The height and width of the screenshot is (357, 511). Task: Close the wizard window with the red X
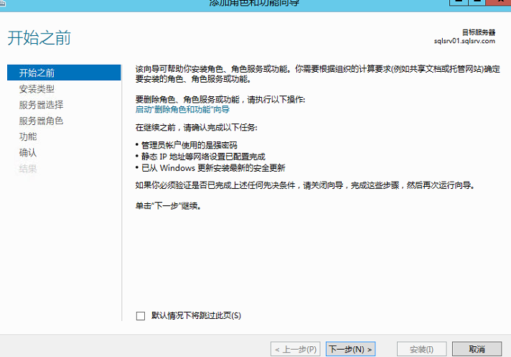click(499, 2)
